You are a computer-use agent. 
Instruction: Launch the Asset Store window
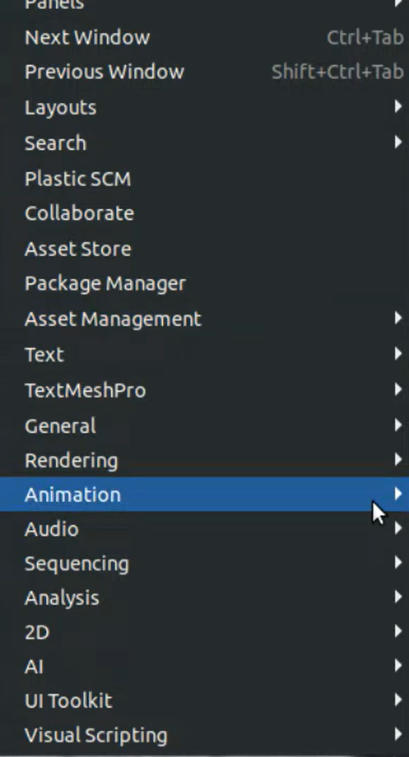(x=77, y=249)
